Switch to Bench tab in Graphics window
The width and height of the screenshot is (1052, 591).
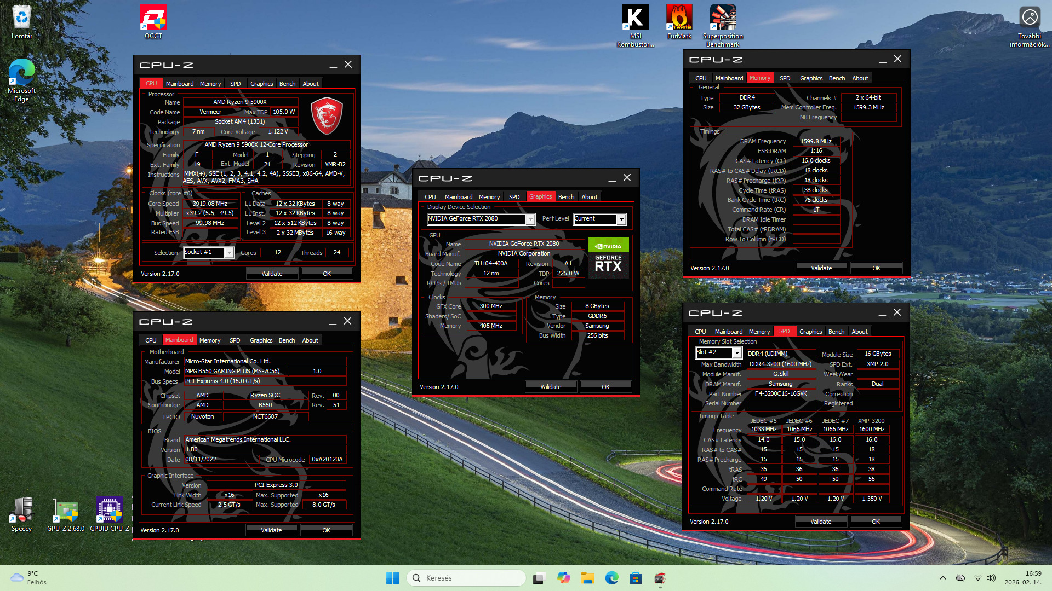[x=566, y=197]
